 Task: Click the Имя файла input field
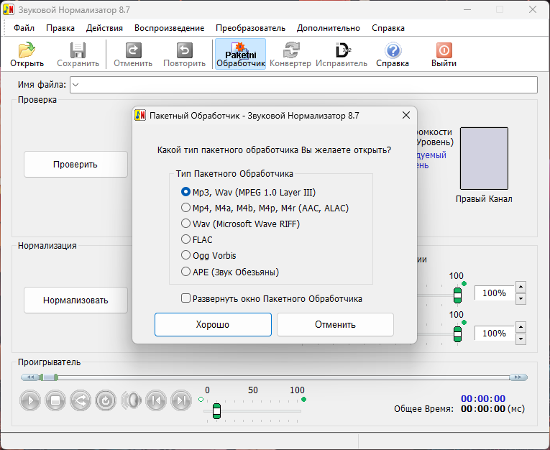[x=304, y=85]
